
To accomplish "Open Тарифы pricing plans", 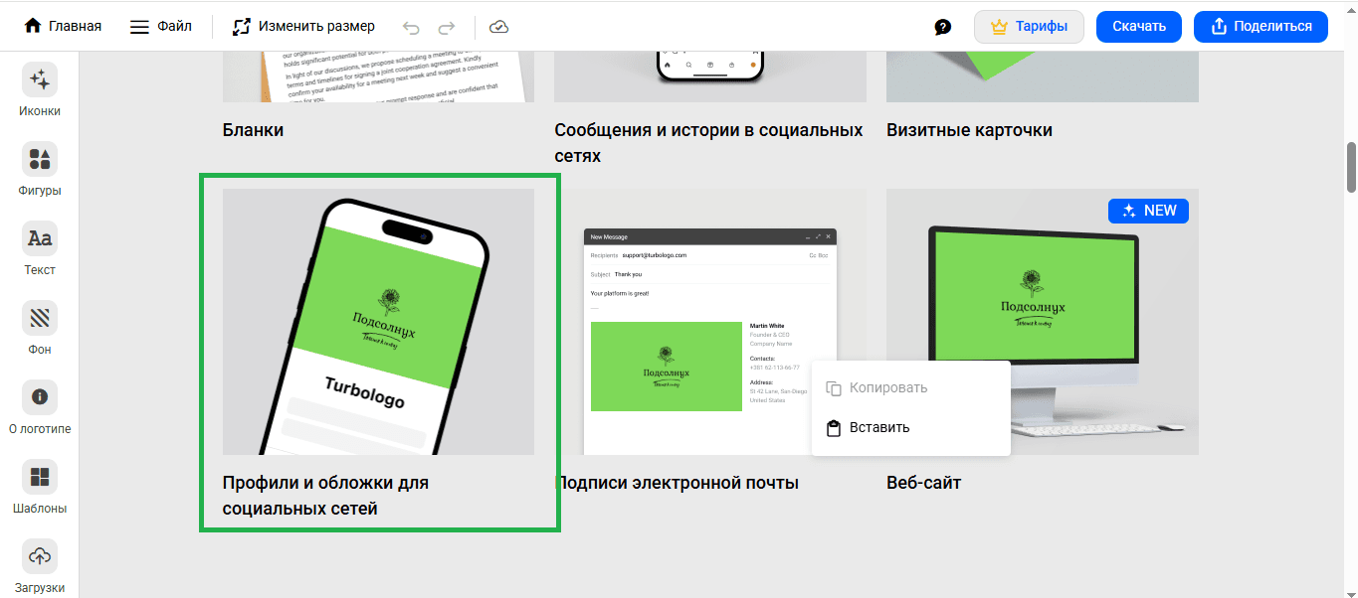I will click(1029, 27).
